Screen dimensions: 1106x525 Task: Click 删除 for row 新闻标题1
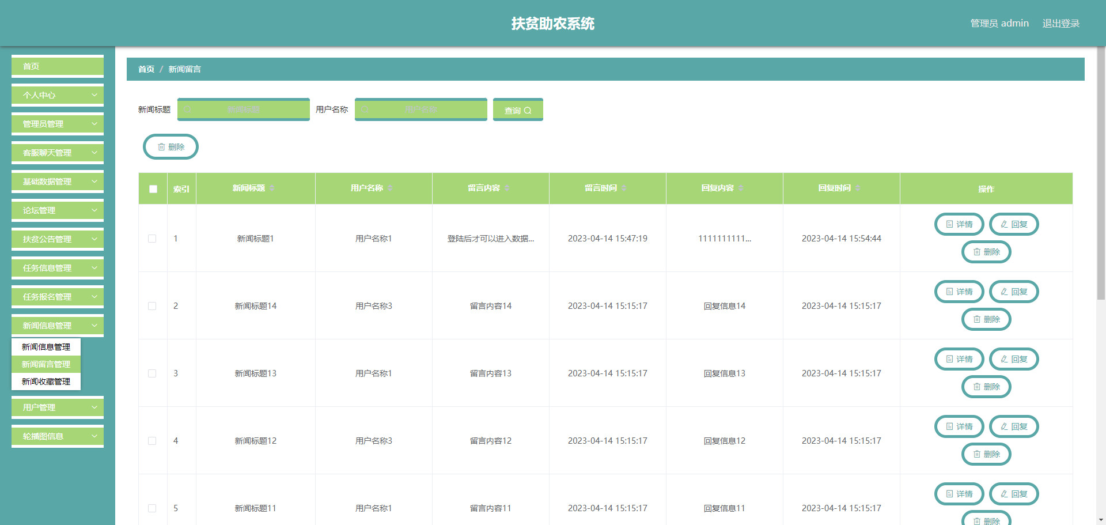tap(986, 252)
